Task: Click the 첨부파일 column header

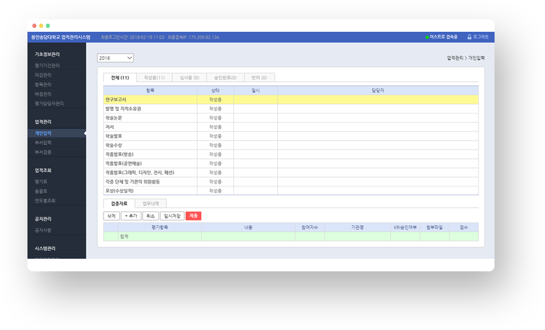Action: click(434, 227)
